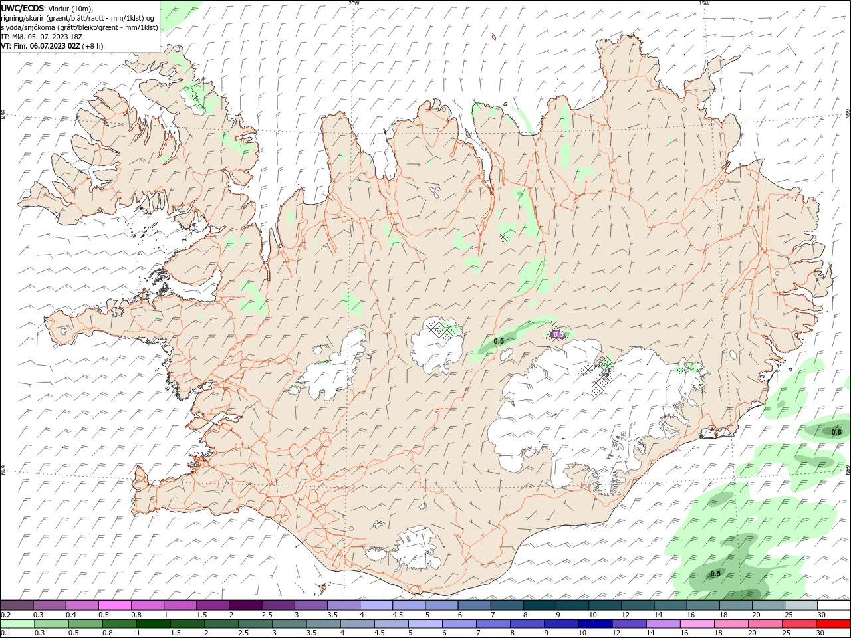Pick the top-row swatch labeled 20
Image resolution: width=851 pixels, height=638 pixels.
[769, 605]
